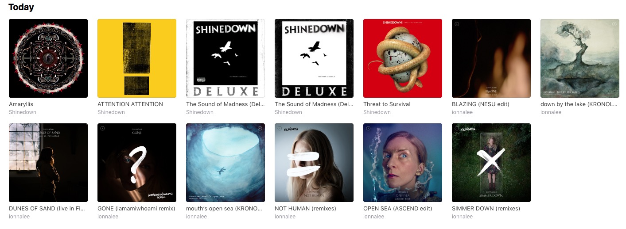Screen dimensions: 626x229
Task: Open Shinedown artist link under Amaryllis
Action: tap(23, 112)
